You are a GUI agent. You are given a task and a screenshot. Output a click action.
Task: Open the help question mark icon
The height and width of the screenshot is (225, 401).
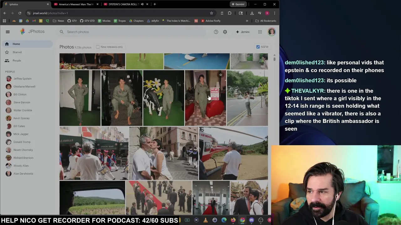[x=216, y=32]
